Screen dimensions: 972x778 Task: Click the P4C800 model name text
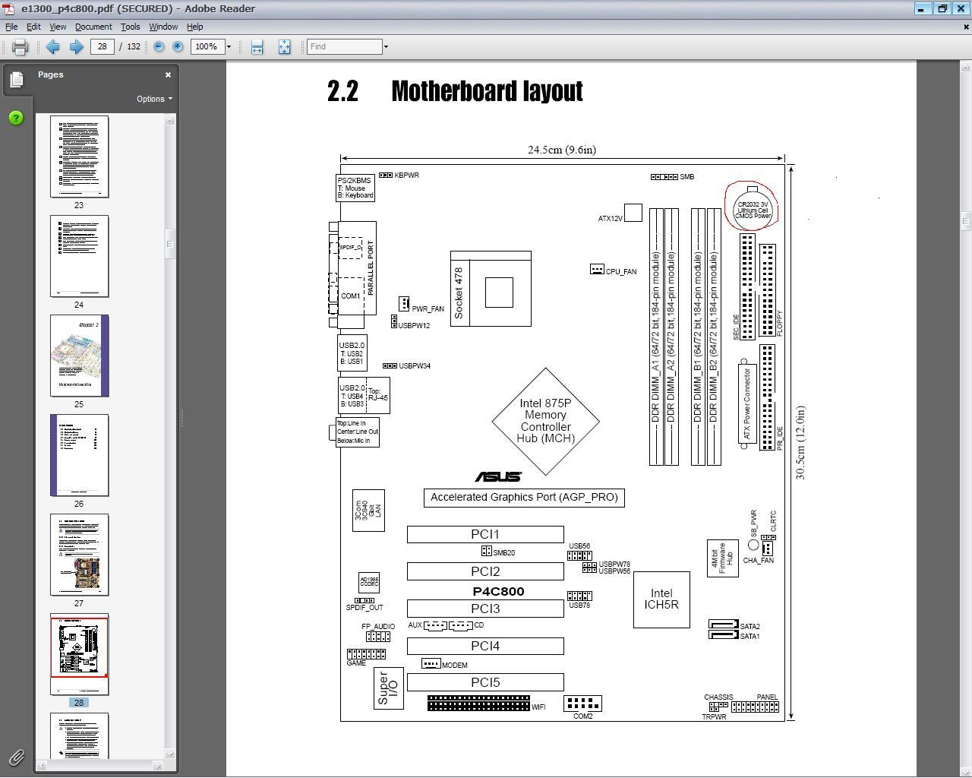coord(498,591)
